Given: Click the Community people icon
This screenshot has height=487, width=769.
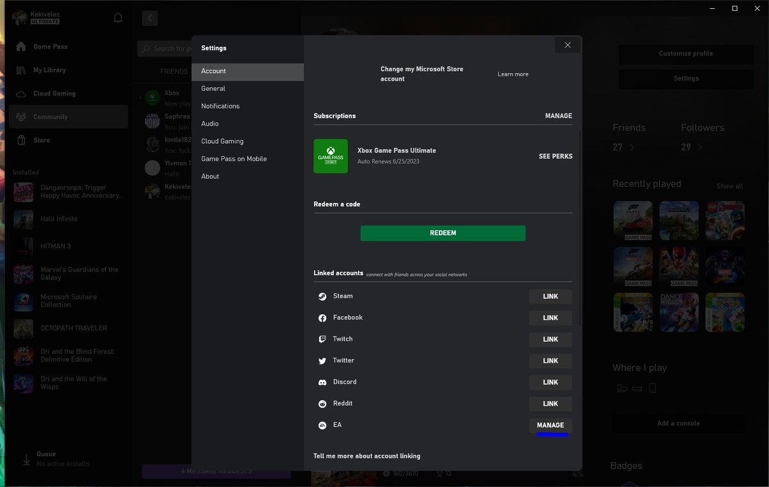Looking at the screenshot, I should point(21,116).
